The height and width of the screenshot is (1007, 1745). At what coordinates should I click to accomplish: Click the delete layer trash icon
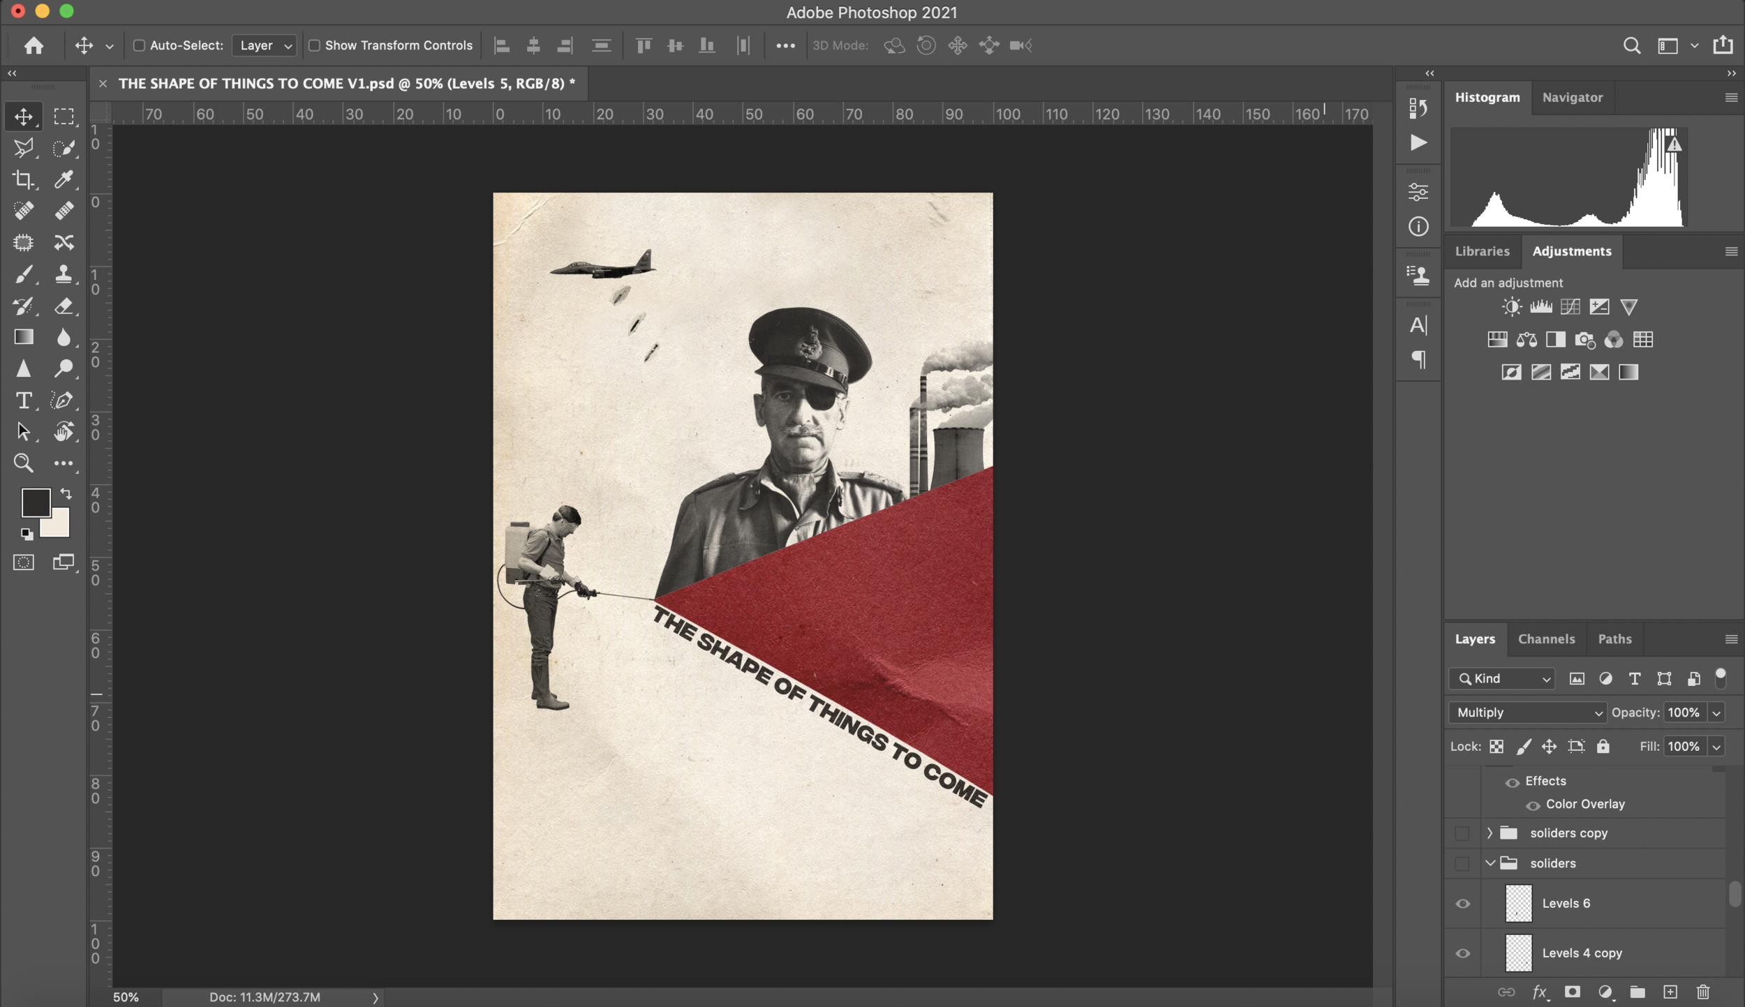(1702, 992)
